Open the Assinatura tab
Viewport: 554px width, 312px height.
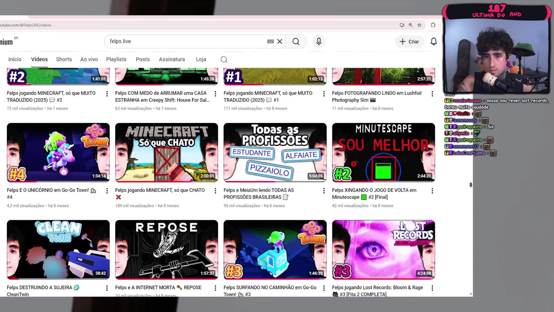(172, 59)
